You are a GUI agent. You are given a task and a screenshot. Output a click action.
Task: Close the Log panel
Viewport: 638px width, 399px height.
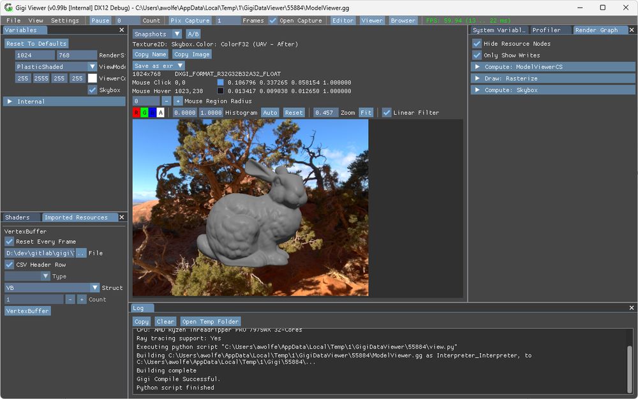[632, 308]
